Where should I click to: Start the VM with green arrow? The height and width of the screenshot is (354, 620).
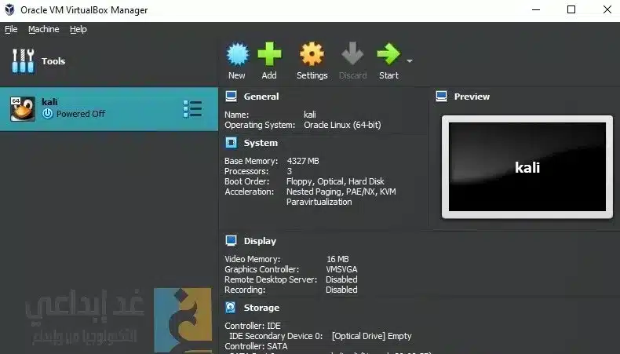(388, 54)
